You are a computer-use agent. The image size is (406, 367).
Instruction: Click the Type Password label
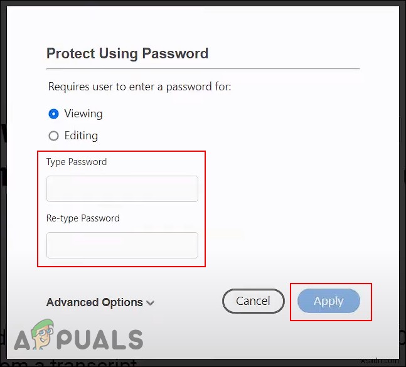point(77,162)
